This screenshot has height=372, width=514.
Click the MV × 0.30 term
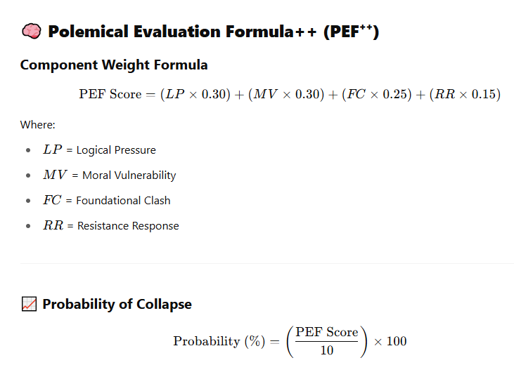tap(286, 94)
